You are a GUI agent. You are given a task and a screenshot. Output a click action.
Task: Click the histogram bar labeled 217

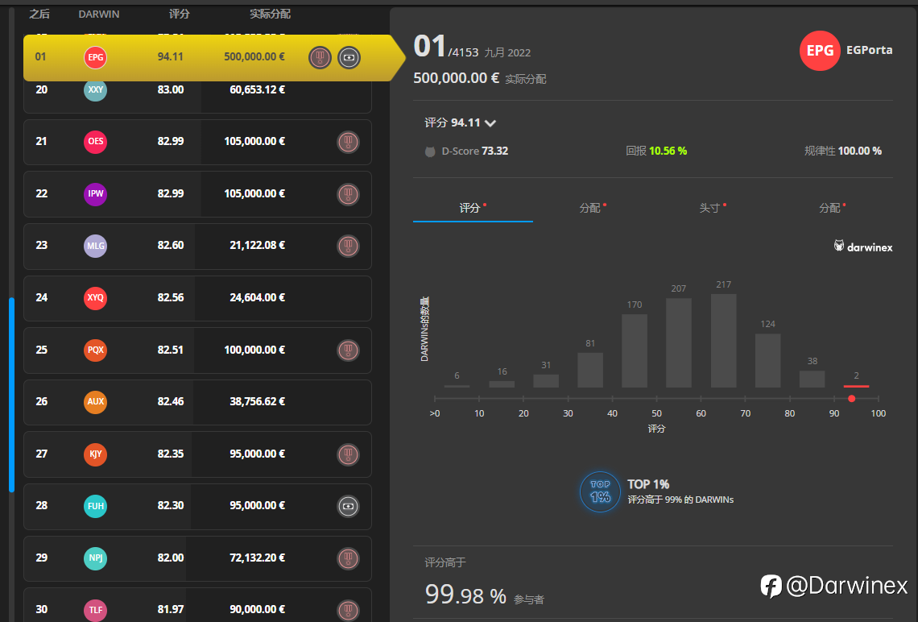click(724, 340)
